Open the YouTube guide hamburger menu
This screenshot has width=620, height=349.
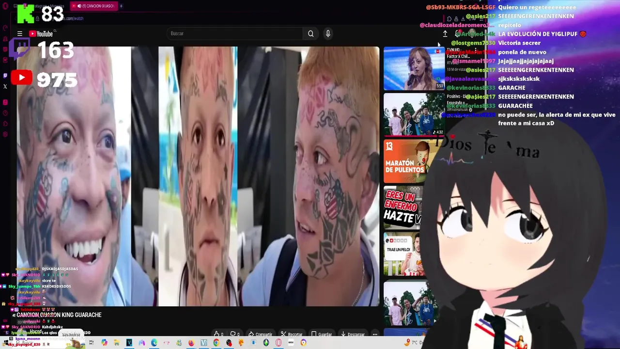click(20, 34)
